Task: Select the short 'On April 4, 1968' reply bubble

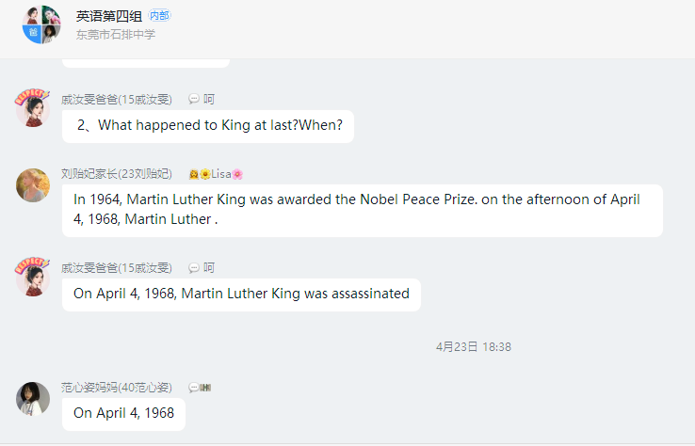Action: tap(123, 414)
